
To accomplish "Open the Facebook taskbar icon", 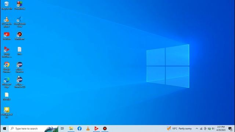I will point(79,129).
